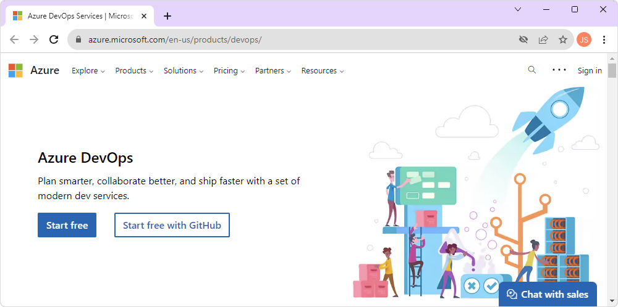618x307 pixels.
Task: Expand the Pricing menu
Action: point(229,71)
